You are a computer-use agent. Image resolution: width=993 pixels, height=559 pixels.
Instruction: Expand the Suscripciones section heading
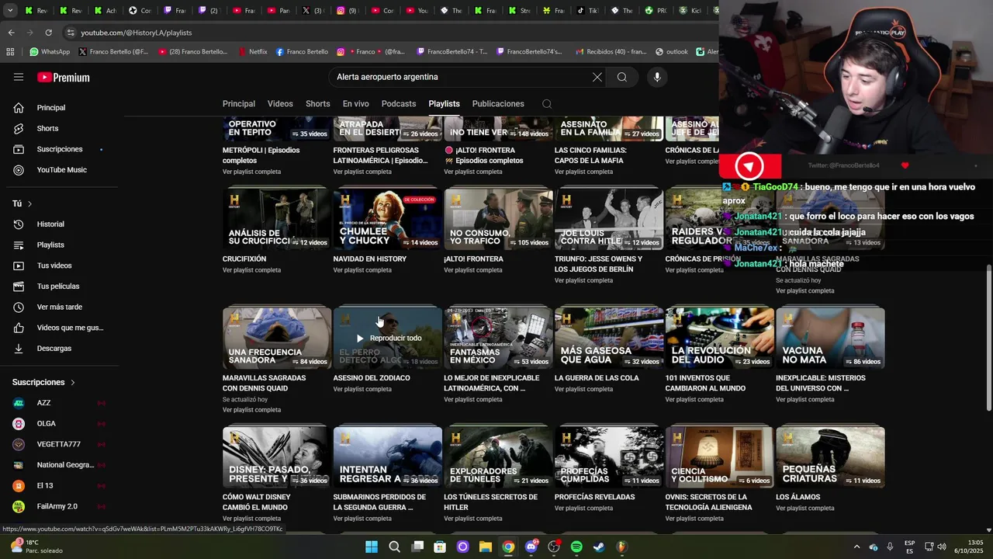tap(44, 382)
